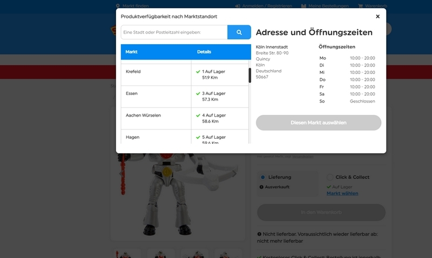
Task: Click the 'Adresse und Öffnungszeiten' heading
Action: pos(314,32)
